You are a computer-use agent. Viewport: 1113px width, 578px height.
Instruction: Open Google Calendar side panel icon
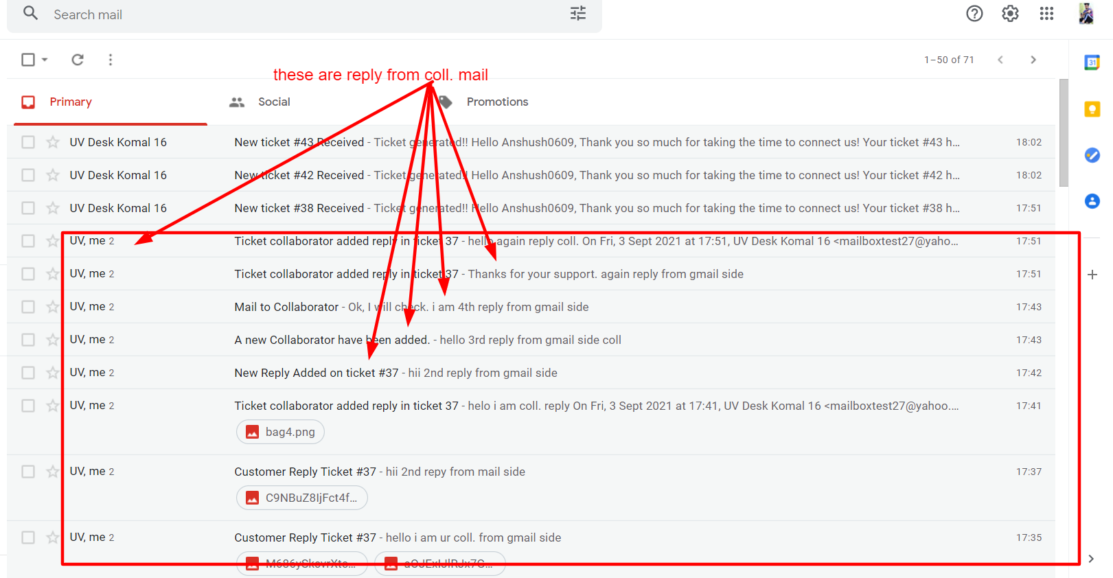(x=1092, y=62)
